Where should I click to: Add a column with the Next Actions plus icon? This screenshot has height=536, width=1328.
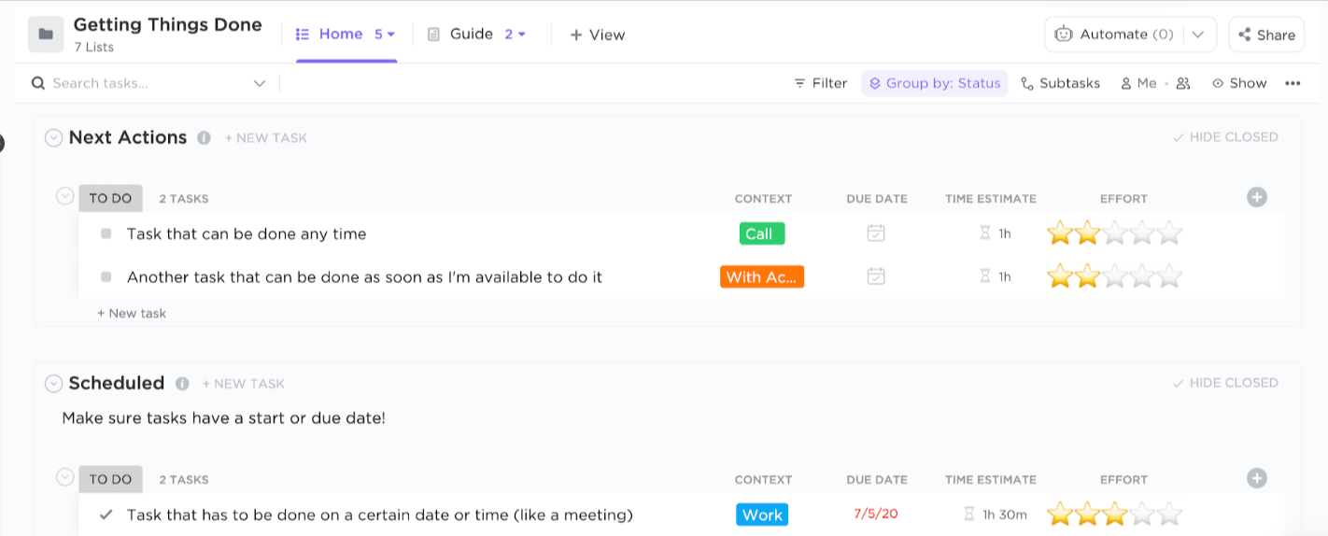point(1257,197)
